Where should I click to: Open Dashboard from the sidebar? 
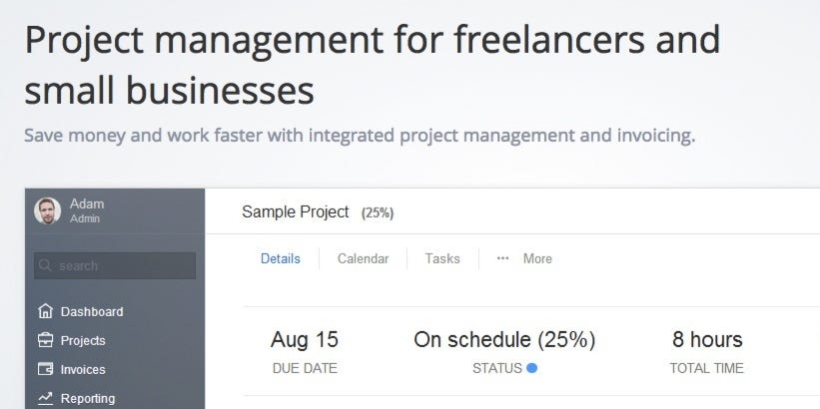click(x=91, y=311)
